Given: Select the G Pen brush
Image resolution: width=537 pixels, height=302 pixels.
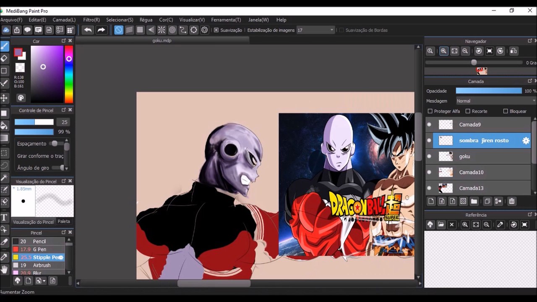Looking at the screenshot, I should point(39,249).
